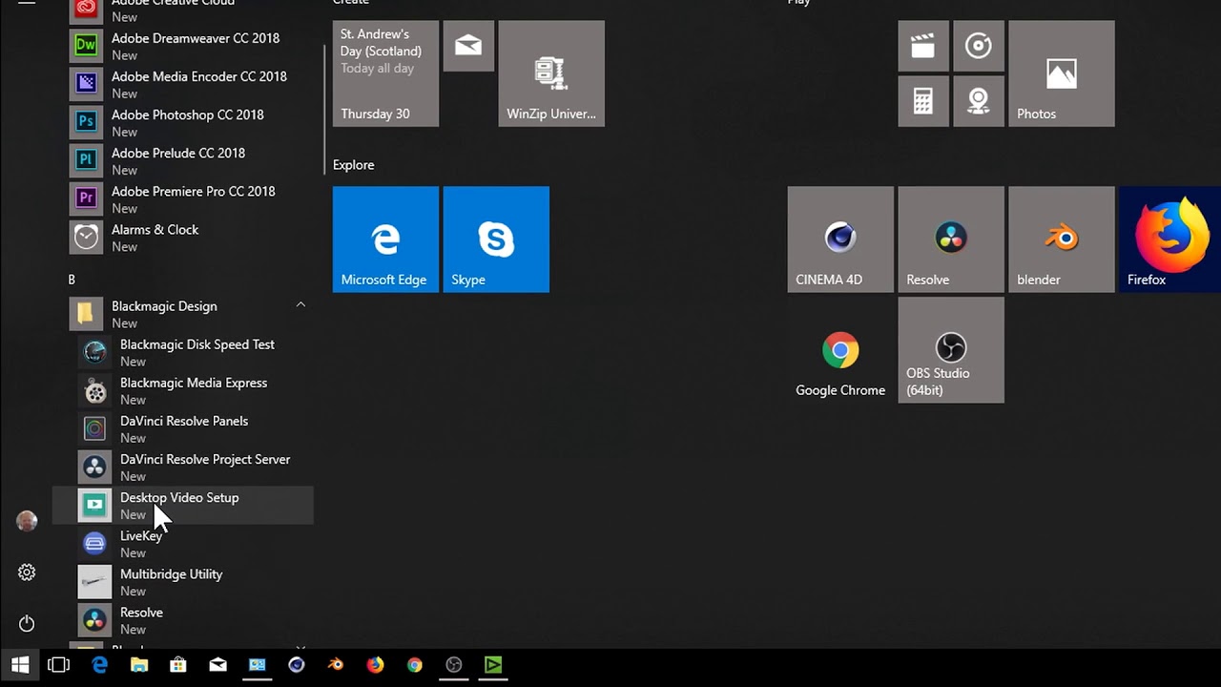Open the St. Andrew's Day calendar tile
Screen dimensions: 1221x687
coord(385,73)
